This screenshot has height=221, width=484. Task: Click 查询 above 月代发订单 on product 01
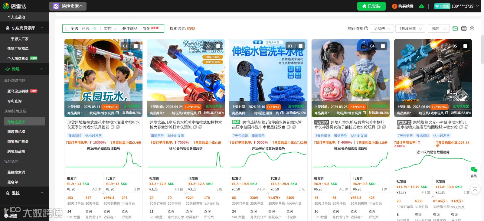(x=89, y=211)
